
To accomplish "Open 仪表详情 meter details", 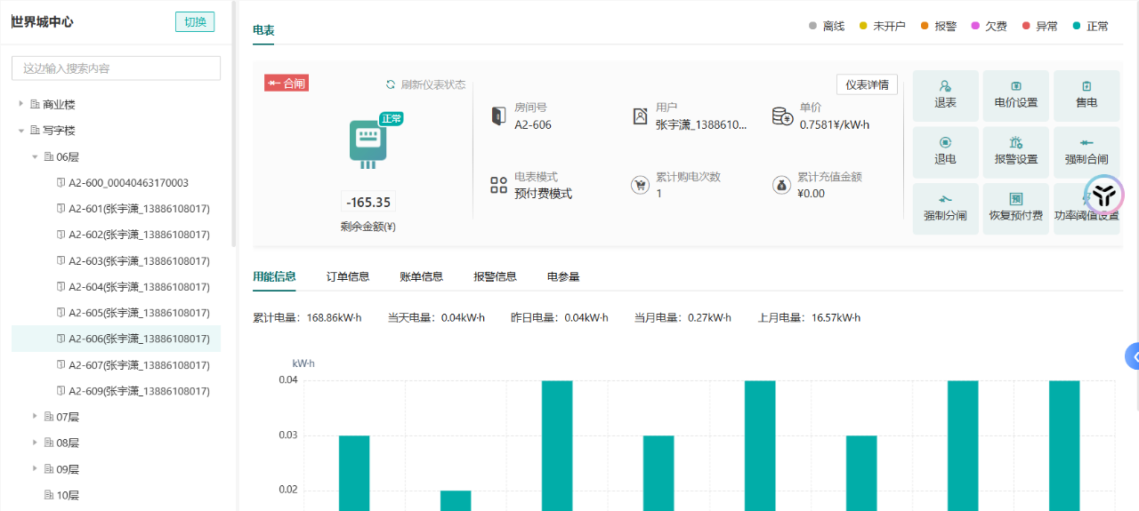I will (867, 84).
